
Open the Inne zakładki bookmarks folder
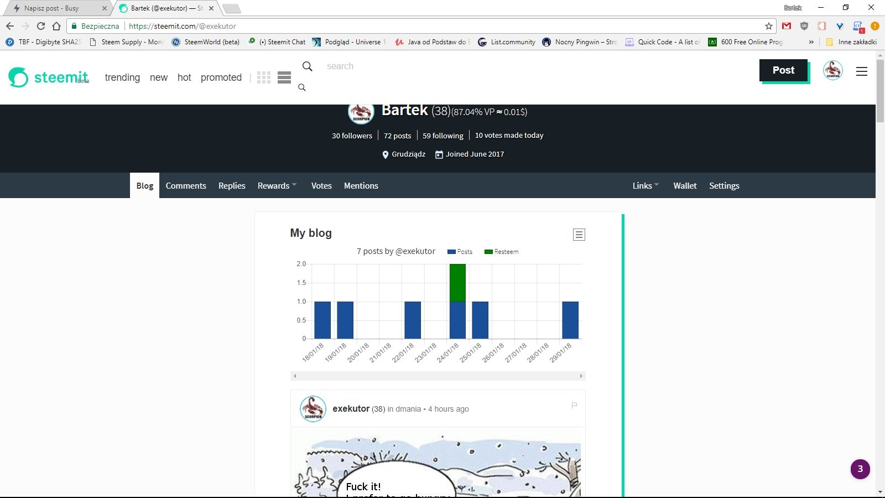[851, 41]
